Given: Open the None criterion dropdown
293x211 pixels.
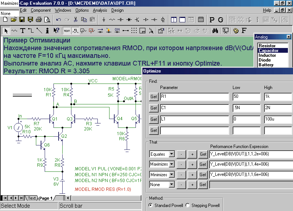Looking at the screenshot, I should 172,185.
